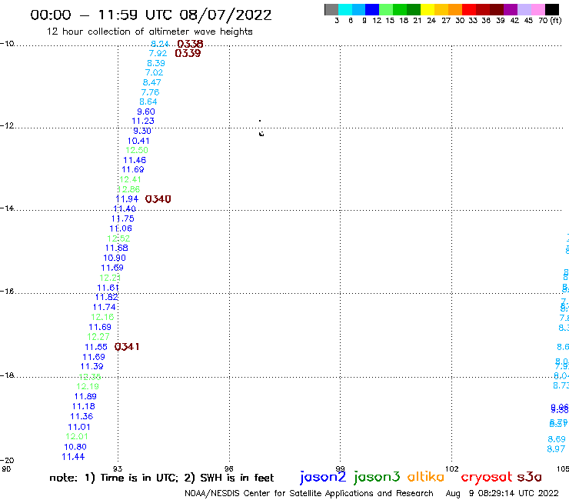Viewport: 569px width, 500px height.
Task: Click the green value "12.41"
Action: (130, 179)
